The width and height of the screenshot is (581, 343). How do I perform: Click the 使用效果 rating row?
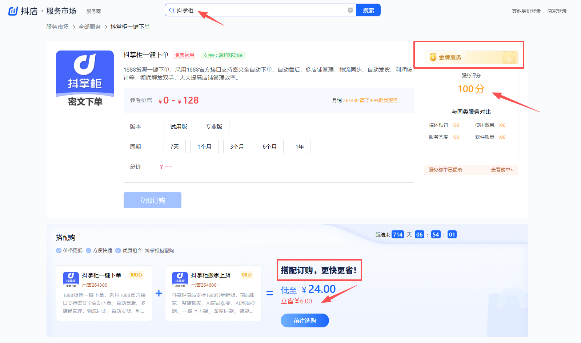coord(490,125)
